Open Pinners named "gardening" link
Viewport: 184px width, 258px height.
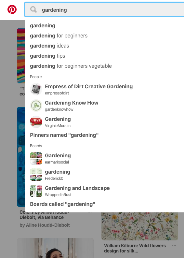pos(64,135)
